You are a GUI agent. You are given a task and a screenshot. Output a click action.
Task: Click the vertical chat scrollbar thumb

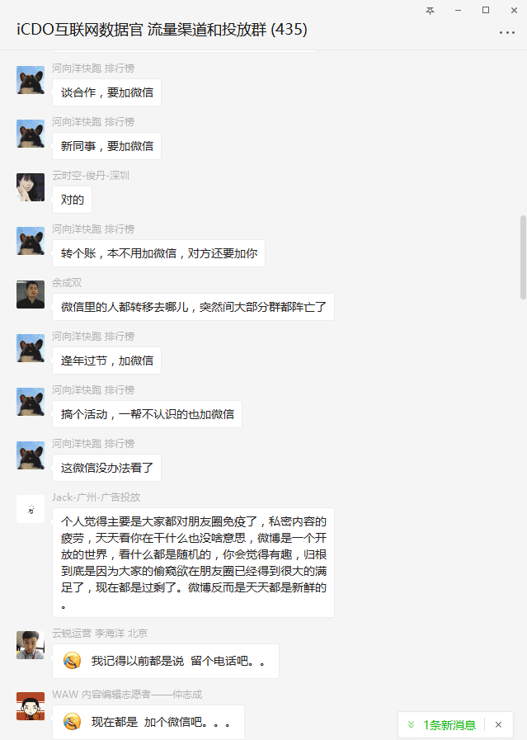[523, 257]
